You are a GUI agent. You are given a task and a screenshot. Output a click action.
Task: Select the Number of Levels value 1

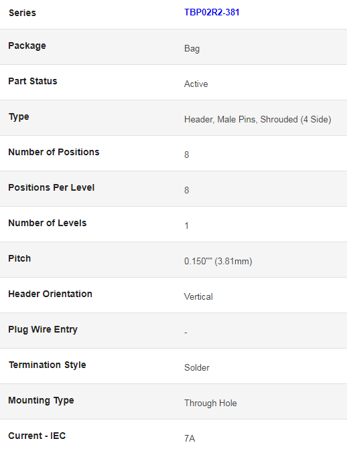(186, 225)
